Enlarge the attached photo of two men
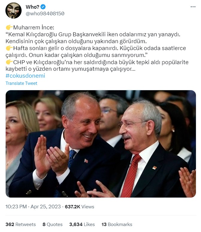 coord(101,144)
